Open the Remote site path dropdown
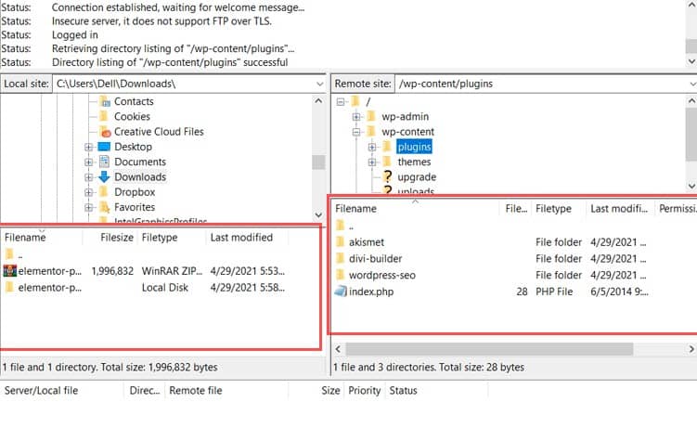The image size is (697, 428). coord(691,84)
